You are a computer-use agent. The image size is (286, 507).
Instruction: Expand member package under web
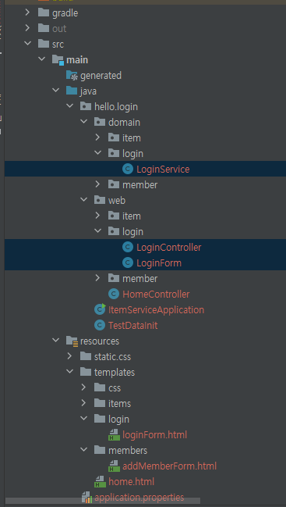pos(97,278)
